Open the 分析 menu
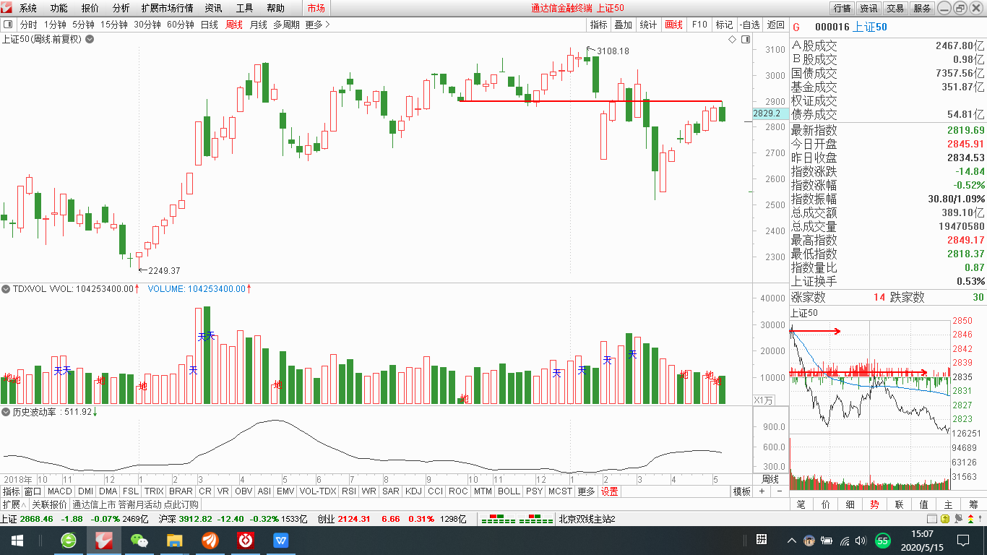Viewport: 987px width, 555px height. [121, 8]
